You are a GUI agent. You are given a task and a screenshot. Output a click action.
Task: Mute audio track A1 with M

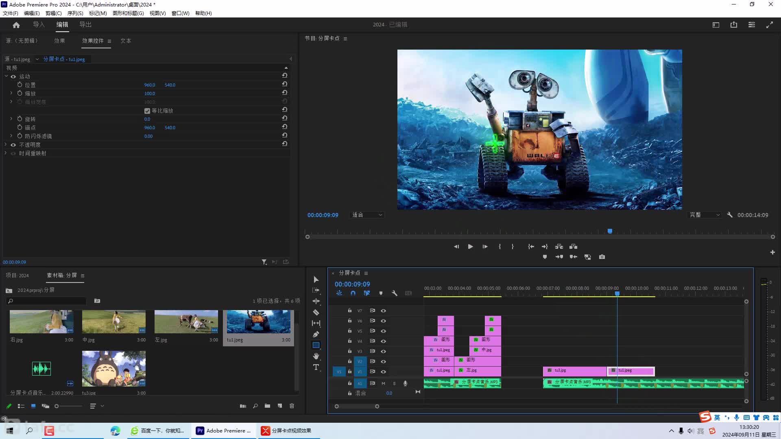[x=383, y=383]
